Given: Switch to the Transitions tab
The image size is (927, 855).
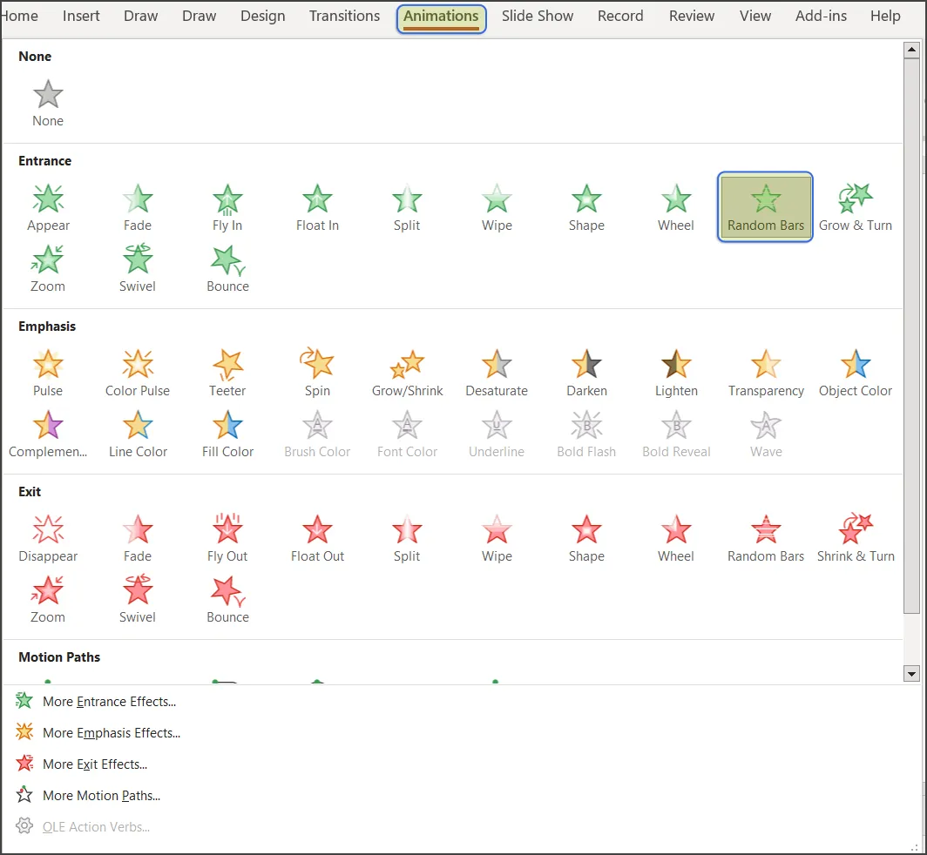Looking at the screenshot, I should (344, 16).
